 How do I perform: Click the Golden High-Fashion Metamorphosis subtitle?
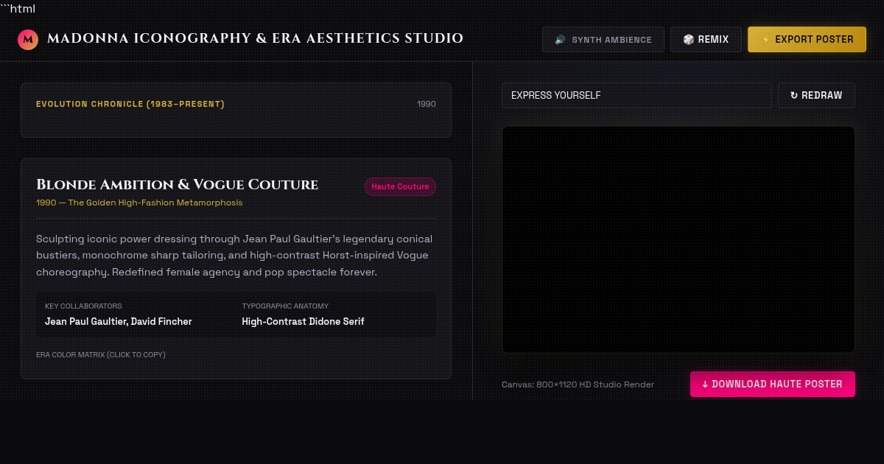point(139,203)
